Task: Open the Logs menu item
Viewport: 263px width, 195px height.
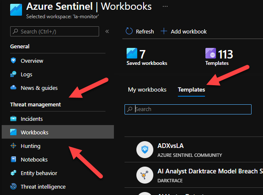Action: [x=26, y=75]
